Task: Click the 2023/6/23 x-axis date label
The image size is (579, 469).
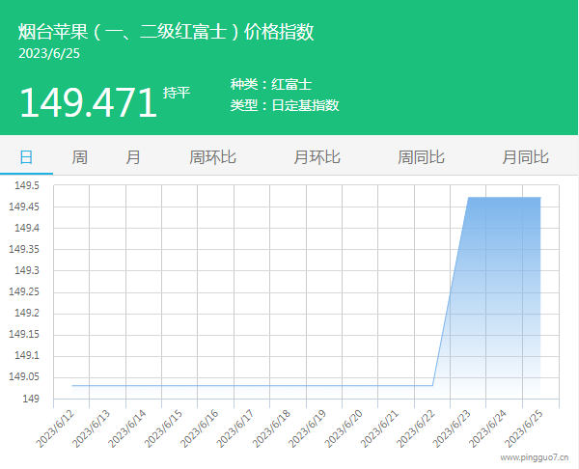Action: tap(452, 428)
